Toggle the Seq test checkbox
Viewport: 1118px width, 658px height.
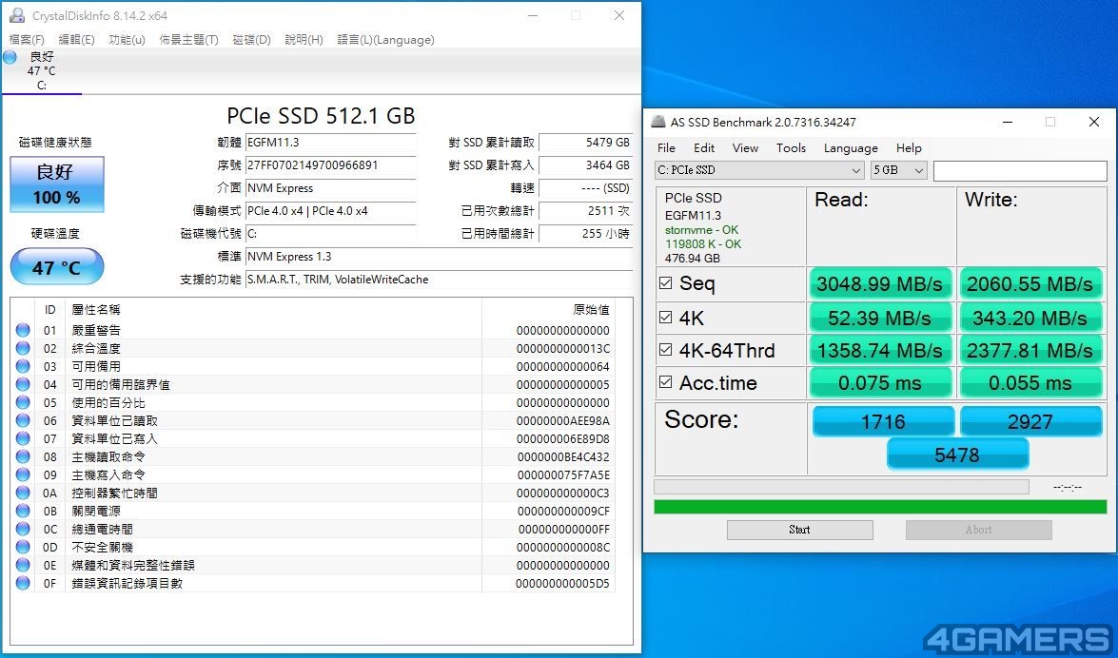tap(666, 283)
